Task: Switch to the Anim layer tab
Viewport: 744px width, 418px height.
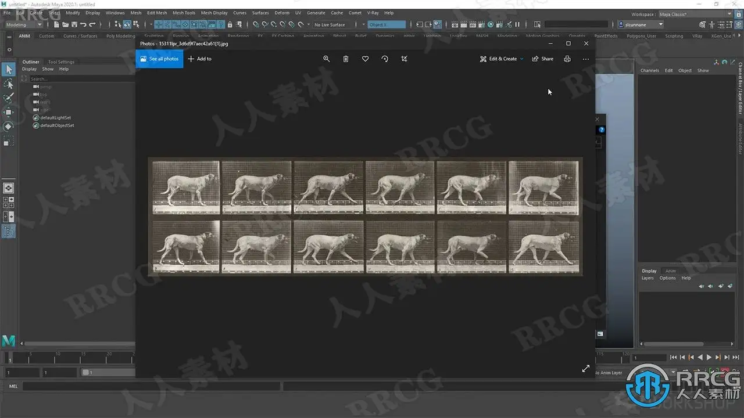Action: 670,271
